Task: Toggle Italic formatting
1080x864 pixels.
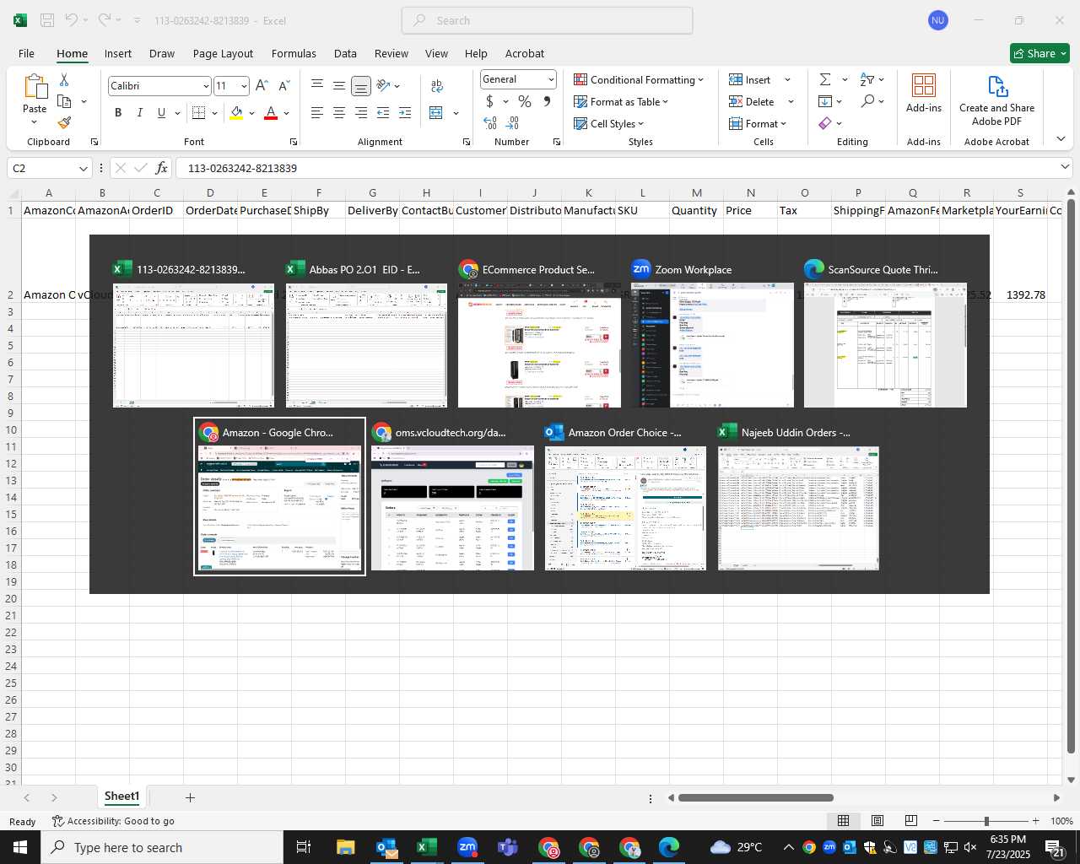Action: click(140, 112)
